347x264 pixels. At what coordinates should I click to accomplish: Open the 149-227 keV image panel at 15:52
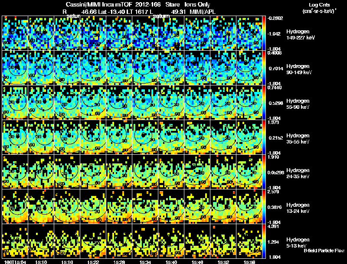[x=223, y=33]
